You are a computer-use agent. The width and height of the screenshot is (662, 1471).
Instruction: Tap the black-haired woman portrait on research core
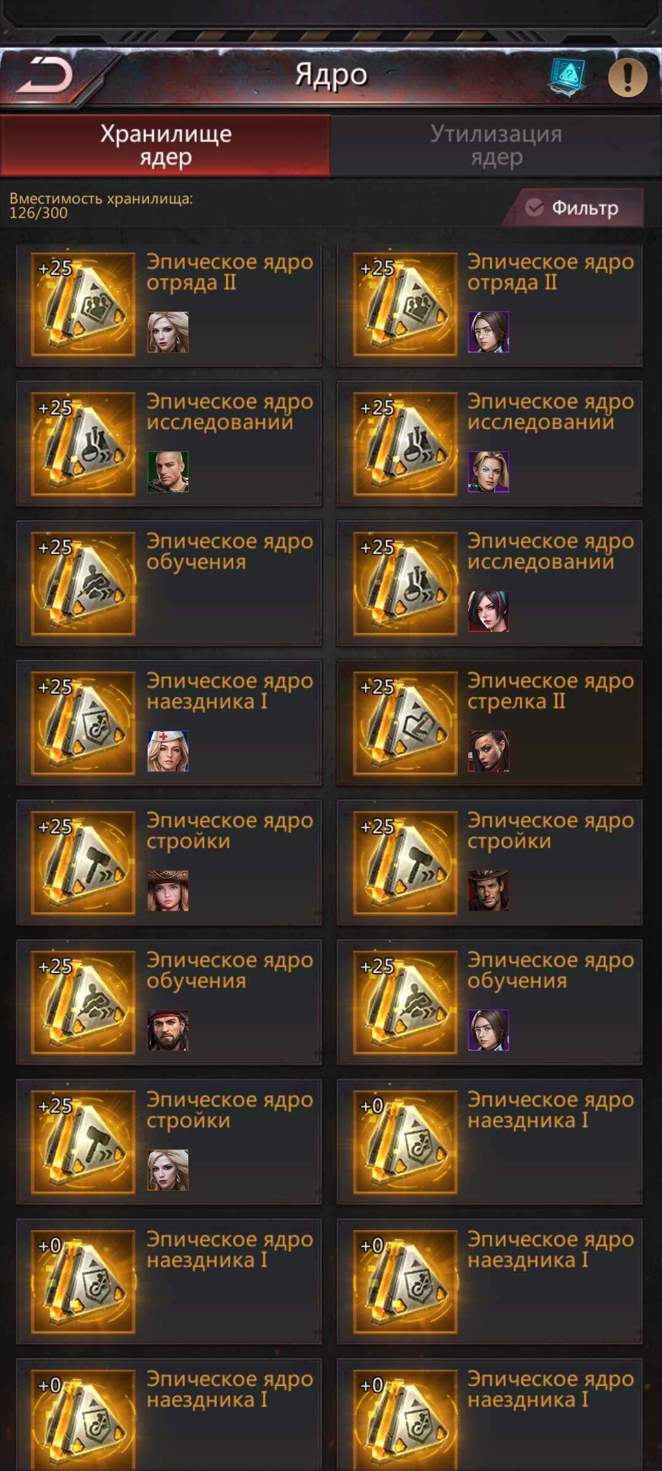point(489,611)
